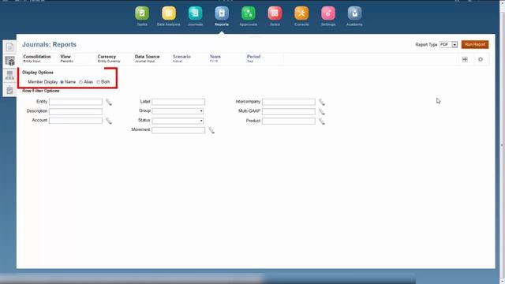Click the Journals: Reports heading
Viewport: 505px width, 284px height.
point(49,44)
